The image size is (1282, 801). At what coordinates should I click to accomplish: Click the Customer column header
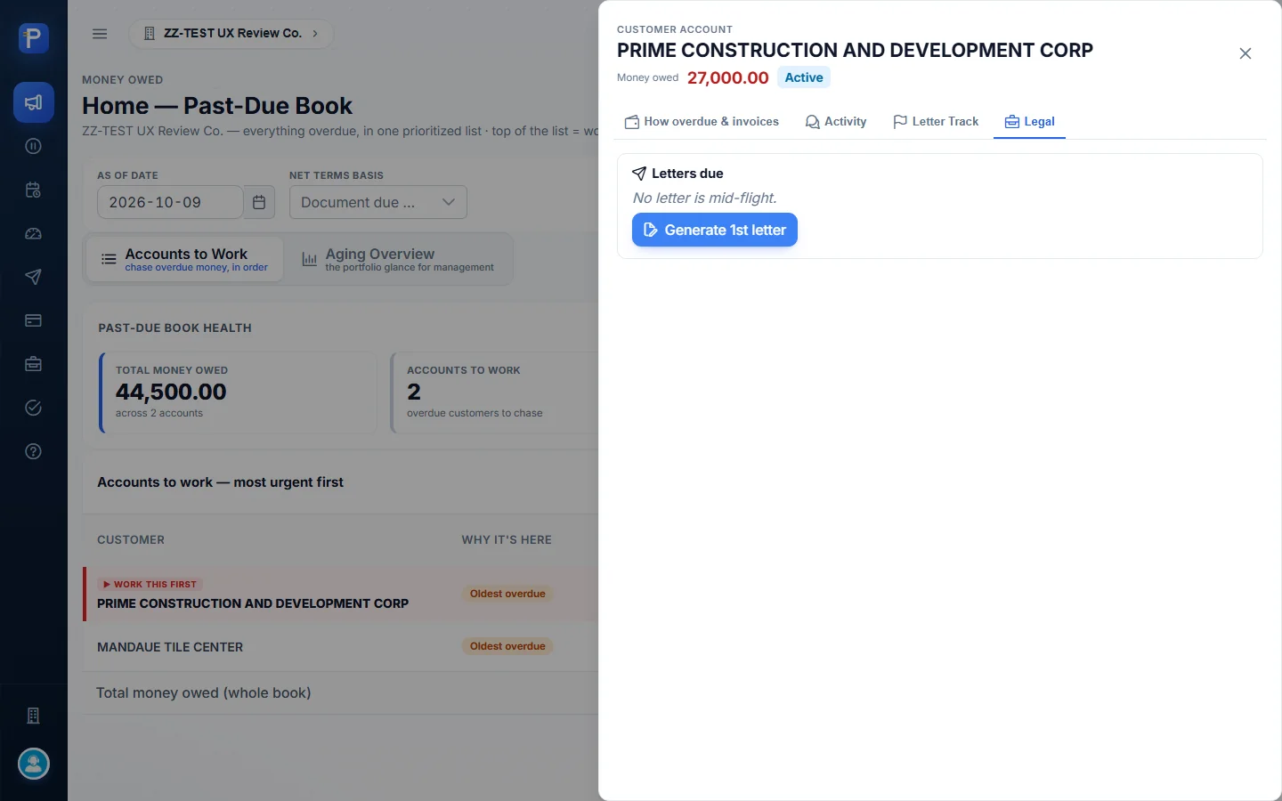click(x=131, y=540)
